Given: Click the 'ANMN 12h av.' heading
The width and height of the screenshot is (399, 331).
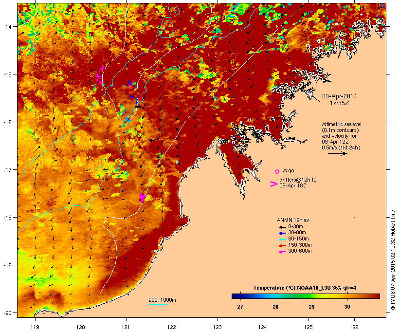Looking at the screenshot, I should (x=293, y=220).
